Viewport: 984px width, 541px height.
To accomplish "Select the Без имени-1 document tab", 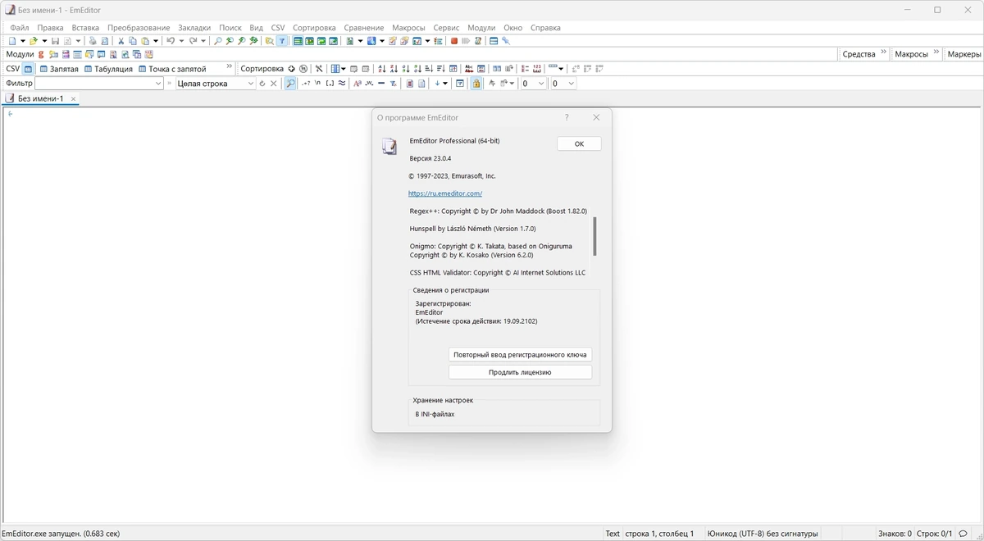I will click(x=40, y=98).
